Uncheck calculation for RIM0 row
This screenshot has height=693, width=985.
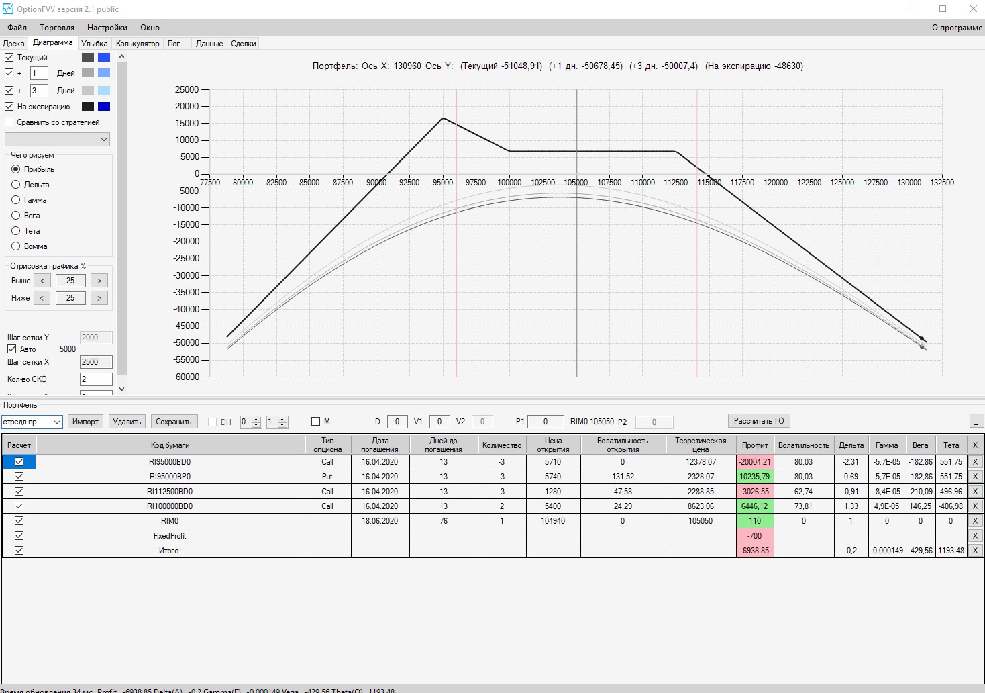[19, 521]
